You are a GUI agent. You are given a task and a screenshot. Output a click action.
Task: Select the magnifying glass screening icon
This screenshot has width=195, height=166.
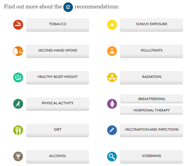(x=112, y=156)
